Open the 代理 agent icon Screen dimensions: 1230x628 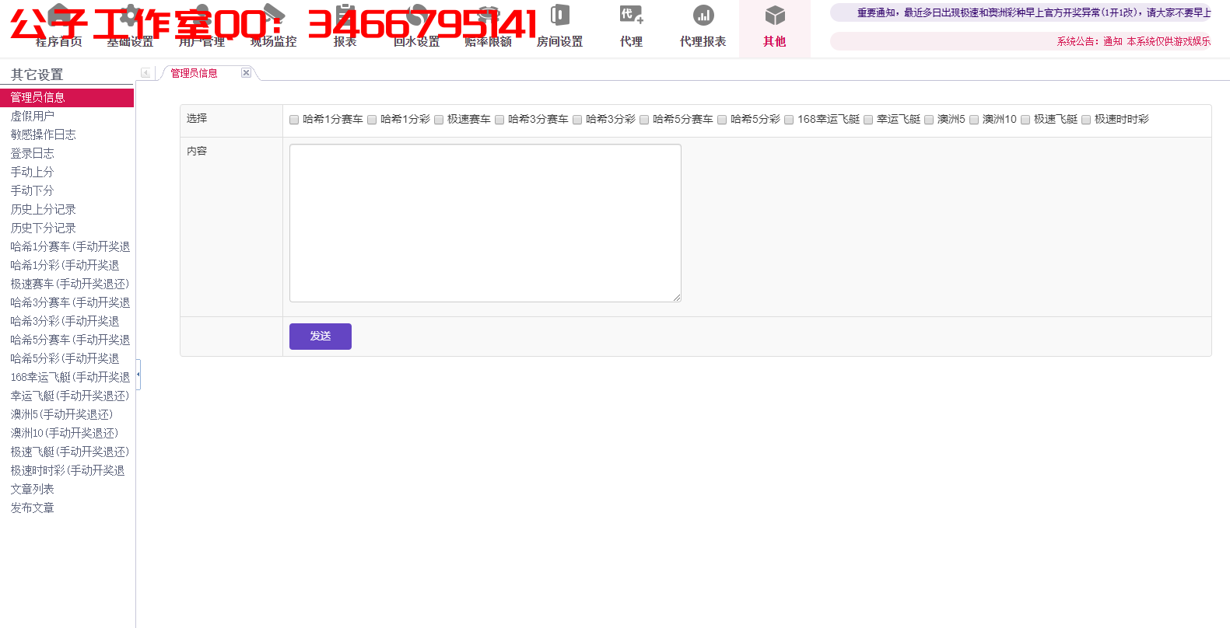point(631,15)
